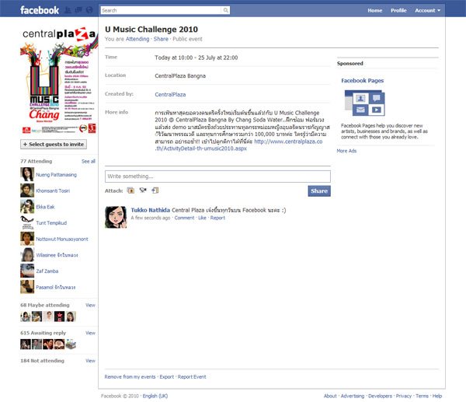Open Zaf Zamba's name link
This screenshot has width=466, height=402.
pyautogui.click(x=47, y=271)
